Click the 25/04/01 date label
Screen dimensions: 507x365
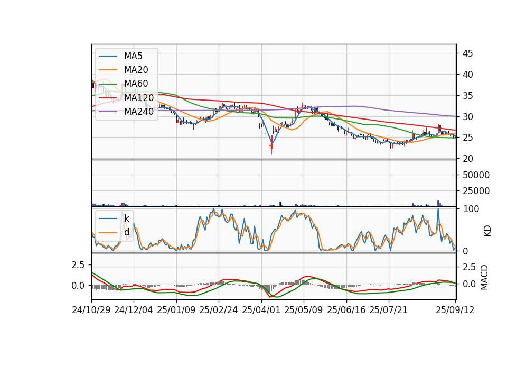261,311
